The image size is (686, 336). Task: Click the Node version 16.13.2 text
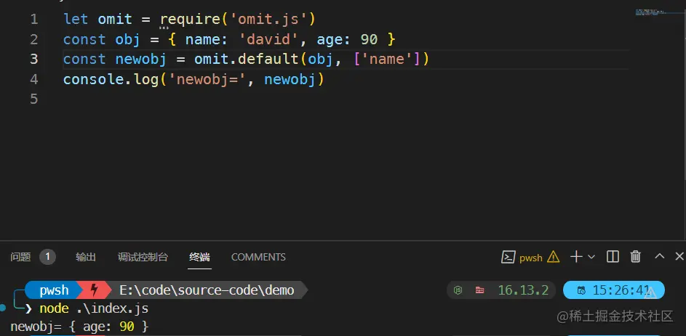523,290
